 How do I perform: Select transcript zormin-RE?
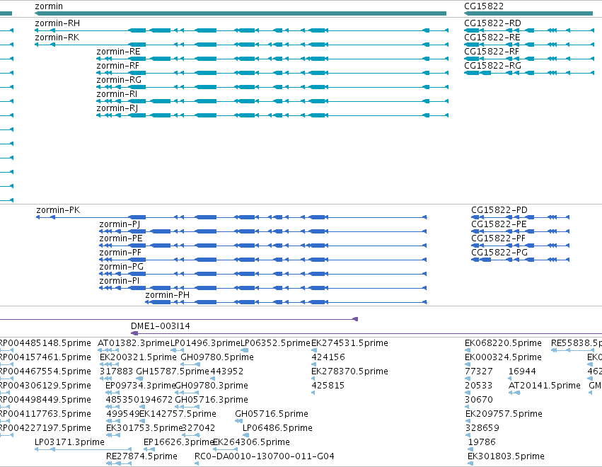coord(118,52)
